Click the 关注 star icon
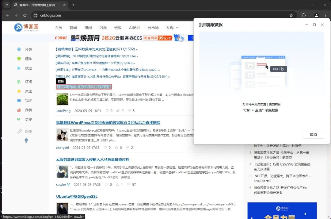 20,91
